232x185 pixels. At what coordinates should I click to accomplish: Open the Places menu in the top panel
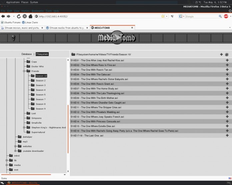click(25, 2)
